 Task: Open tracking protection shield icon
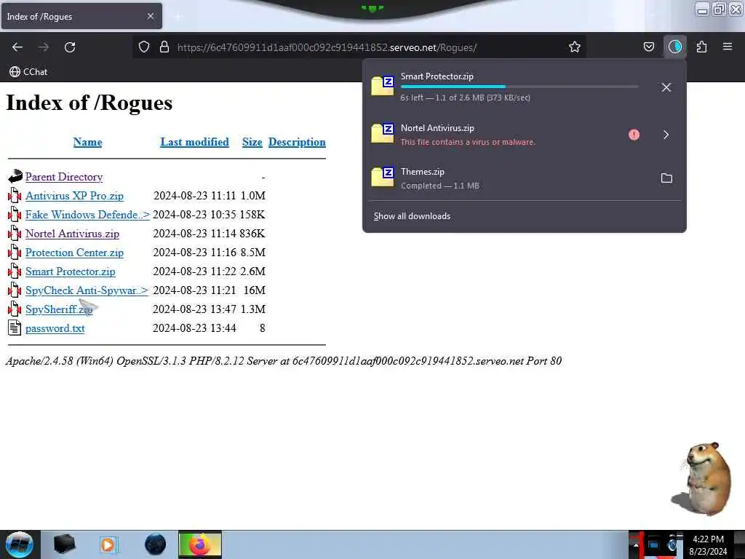click(144, 47)
